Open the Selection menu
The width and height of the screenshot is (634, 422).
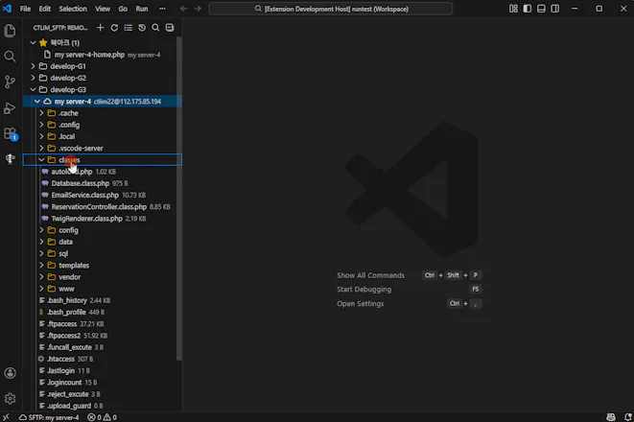pos(73,9)
